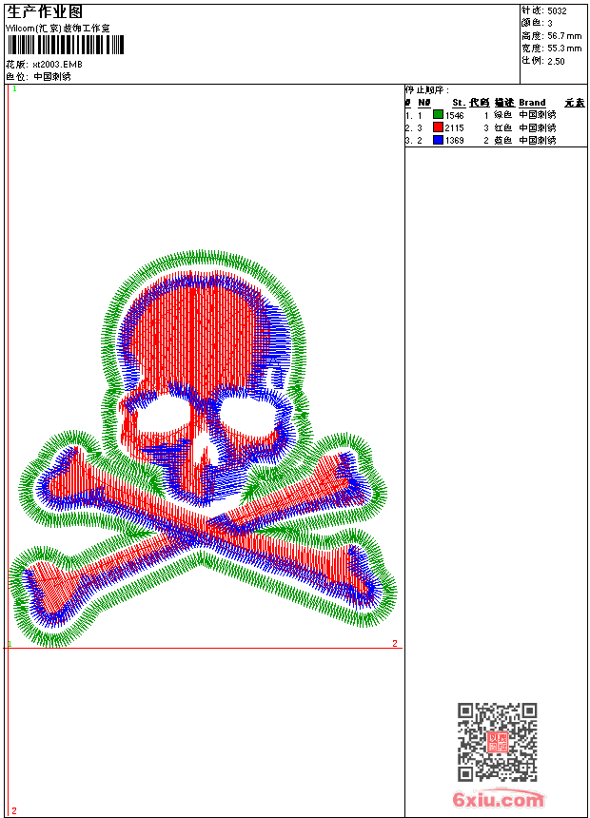Click the '停止顺序' stop sequence heading
This screenshot has height=818, width=590.
[426, 90]
